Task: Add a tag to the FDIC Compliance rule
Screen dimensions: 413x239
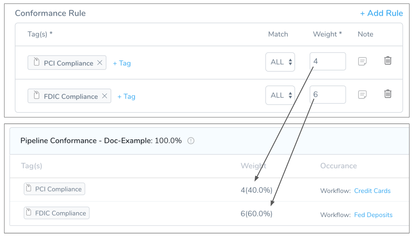Action: pos(126,97)
